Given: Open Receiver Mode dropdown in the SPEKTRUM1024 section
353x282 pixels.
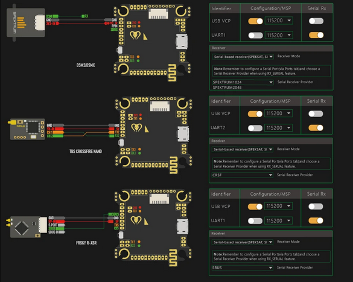Looking at the screenshot, I should [243, 57].
